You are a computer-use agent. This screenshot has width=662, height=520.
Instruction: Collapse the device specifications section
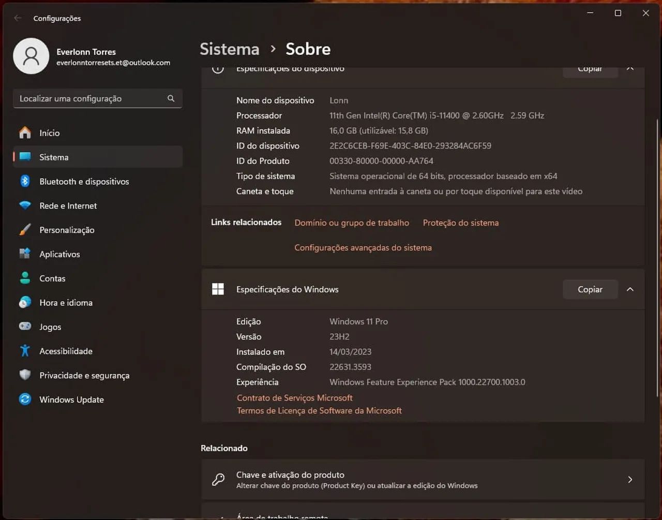[630, 69]
